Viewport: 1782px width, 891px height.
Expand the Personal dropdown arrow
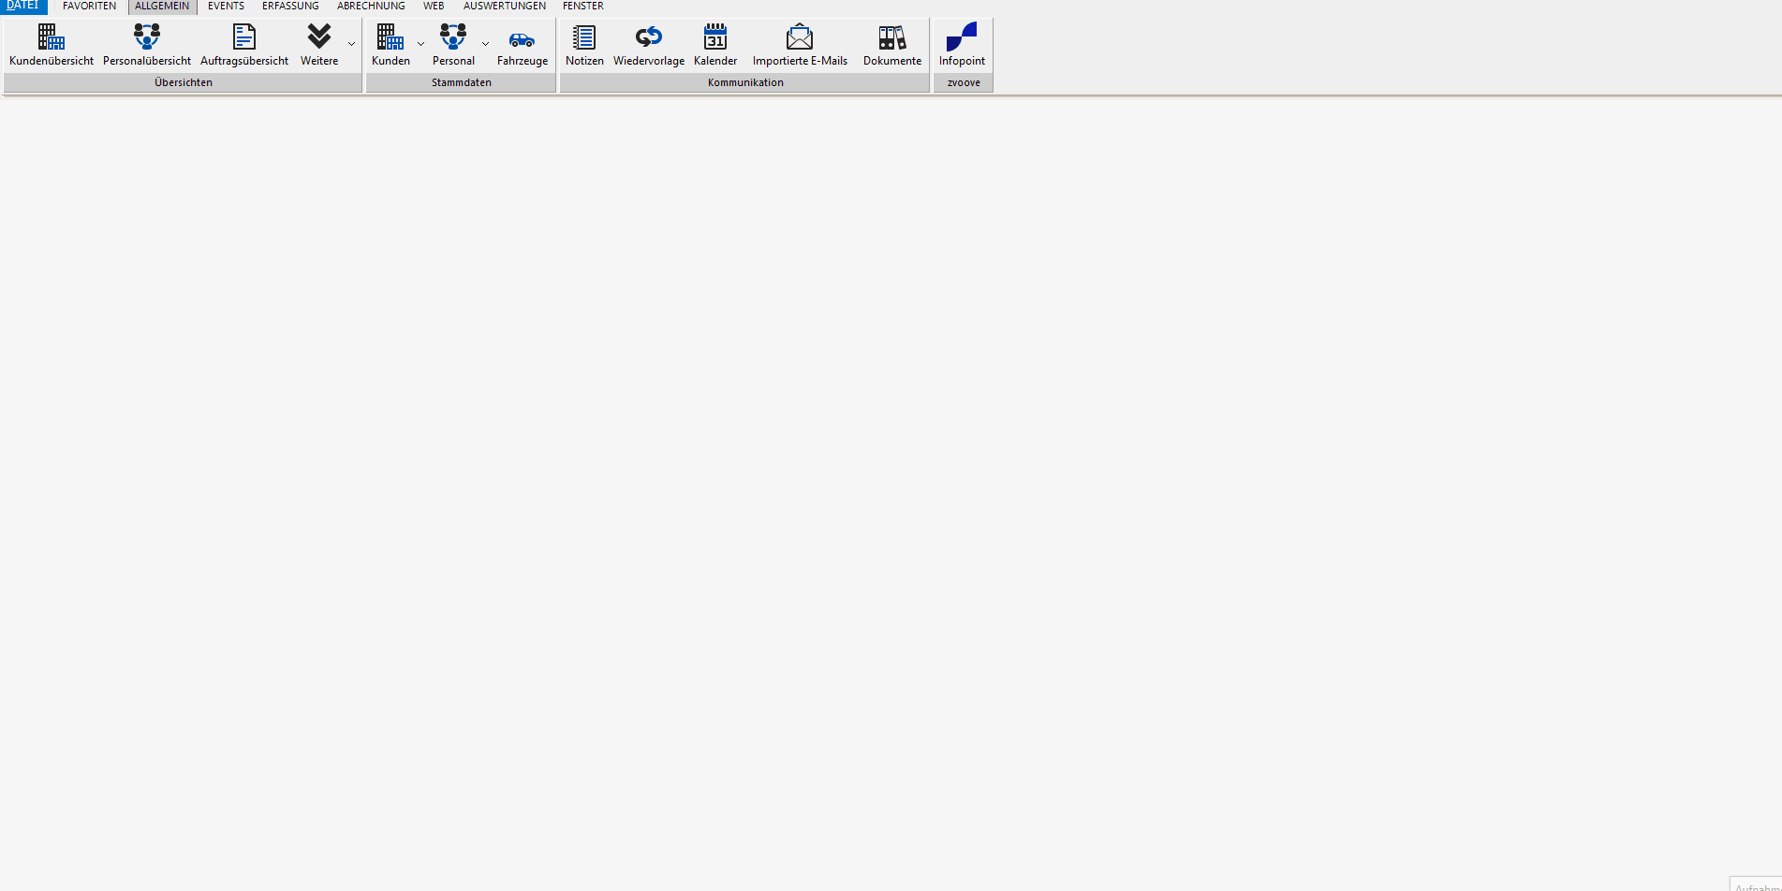click(485, 44)
